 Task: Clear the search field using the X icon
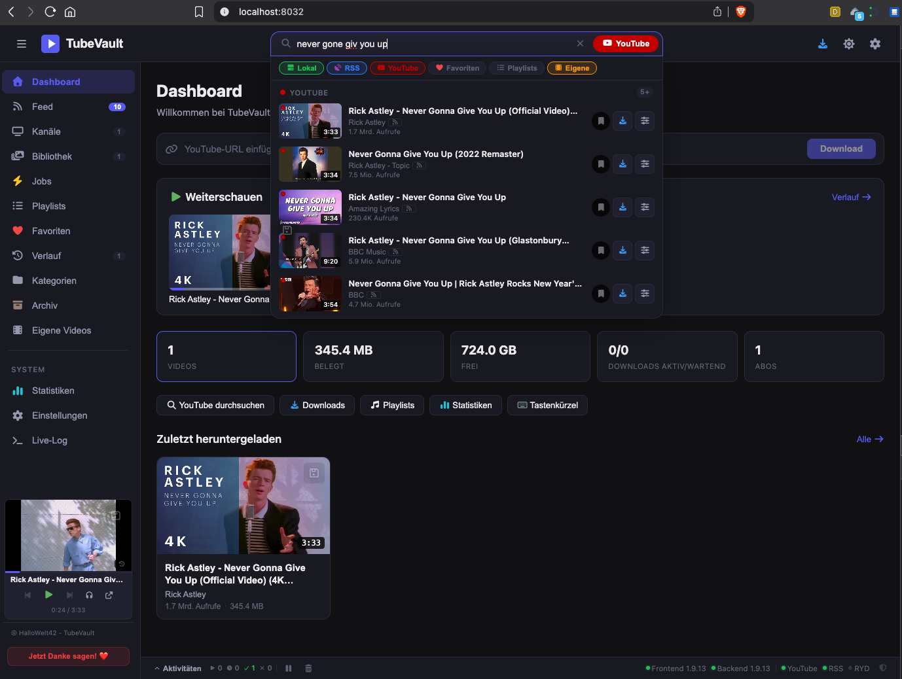point(580,43)
